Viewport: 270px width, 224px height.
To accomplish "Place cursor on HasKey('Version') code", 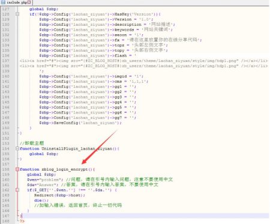I will pyautogui.click(x=136, y=14).
